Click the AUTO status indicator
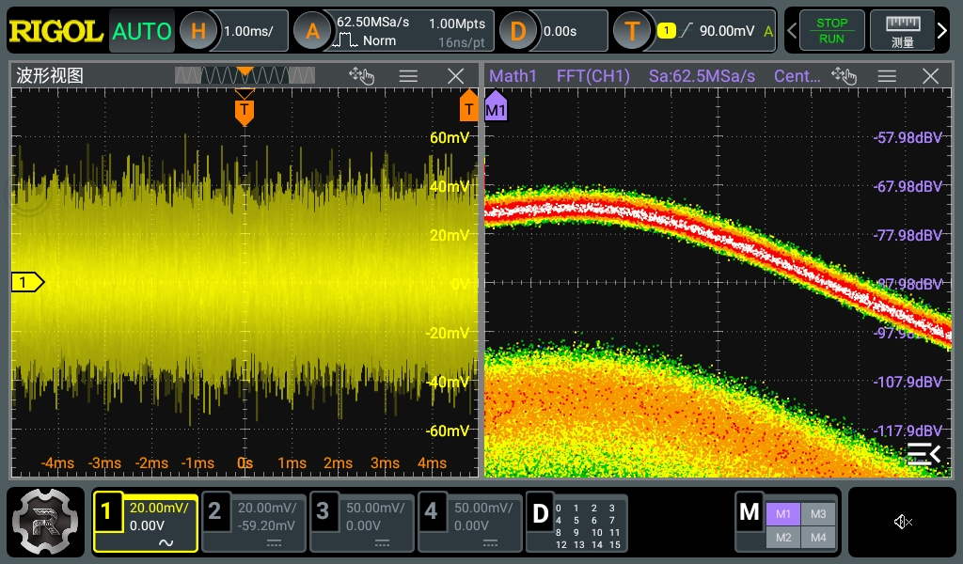The width and height of the screenshot is (963, 564). point(141,30)
